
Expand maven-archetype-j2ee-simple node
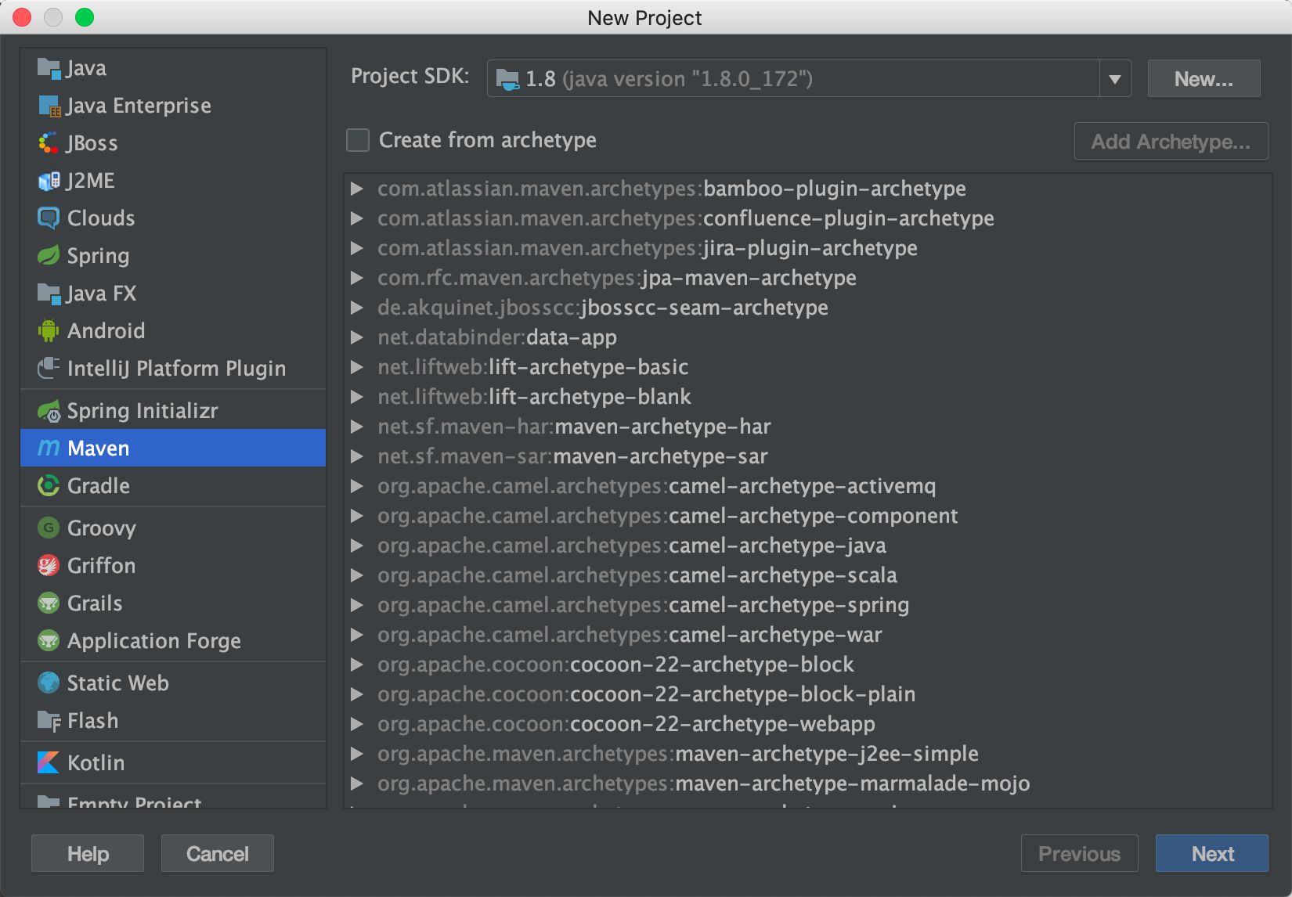[357, 754]
